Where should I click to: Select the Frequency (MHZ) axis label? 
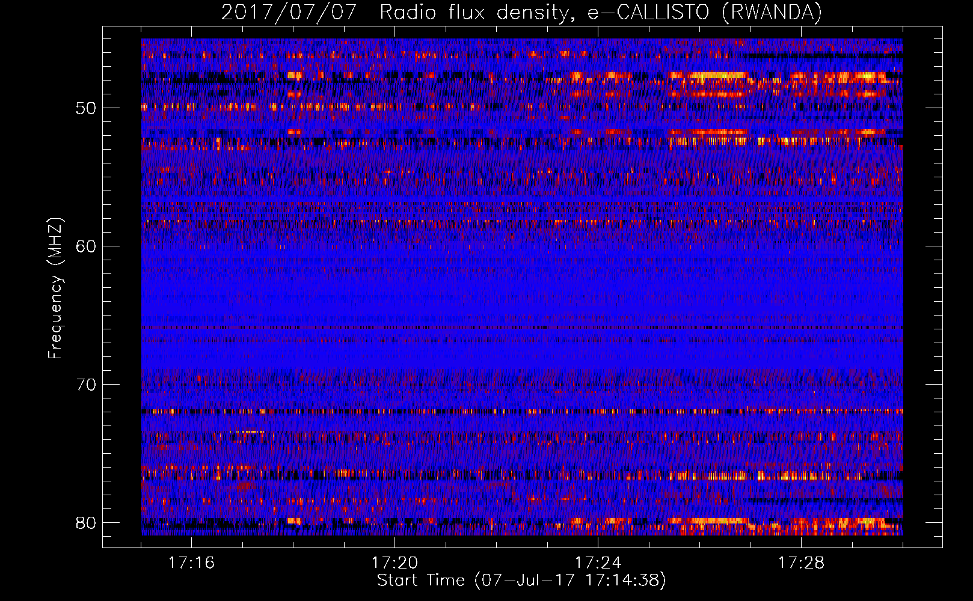click(55, 288)
